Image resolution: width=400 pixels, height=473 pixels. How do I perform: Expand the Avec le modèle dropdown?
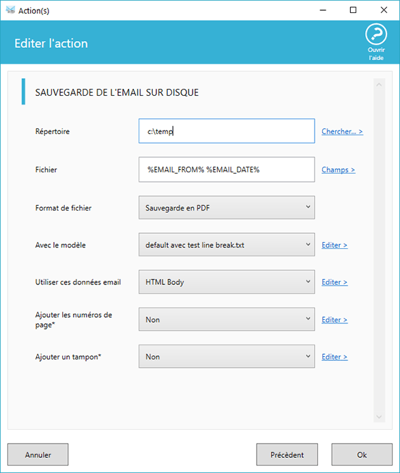click(x=227, y=244)
